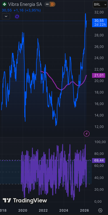Screen dimensions: 108x215
Task: Click the 16,00 price axis label
Action: click(x=99, y=104)
